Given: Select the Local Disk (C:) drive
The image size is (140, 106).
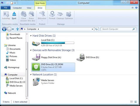Looking at the screenshot, I should pos(53,43).
